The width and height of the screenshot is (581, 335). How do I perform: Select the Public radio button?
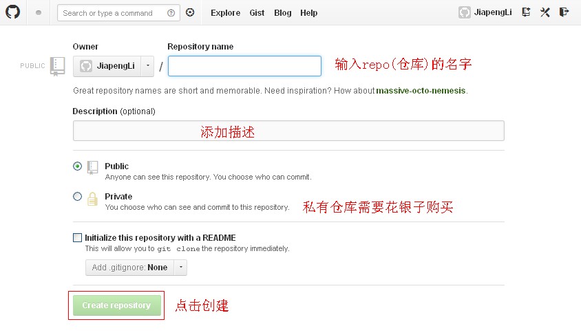point(77,166)
